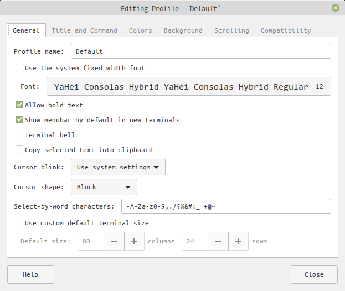Viewport: 345px width, 291px height.
Task: Enable custom default terminal size
Action: pos(19,223)
